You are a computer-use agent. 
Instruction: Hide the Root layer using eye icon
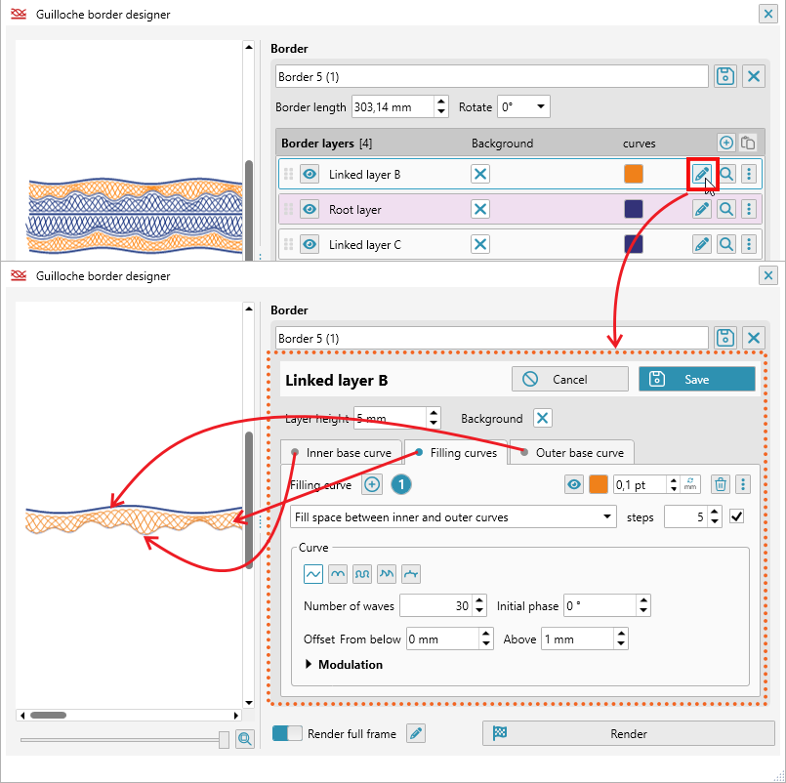tap(310, 209)
